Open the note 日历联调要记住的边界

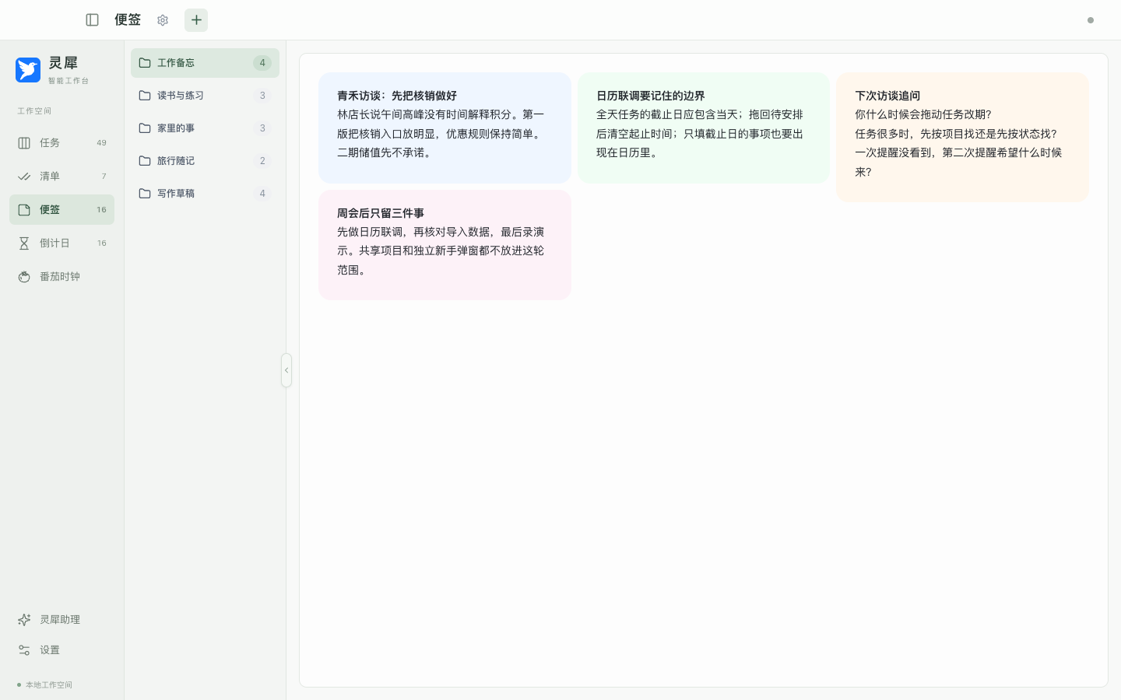pyautogui.click(x=704, y=128)
